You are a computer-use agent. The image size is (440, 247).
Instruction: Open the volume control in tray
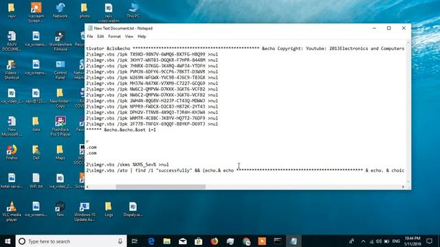(379, 241)
